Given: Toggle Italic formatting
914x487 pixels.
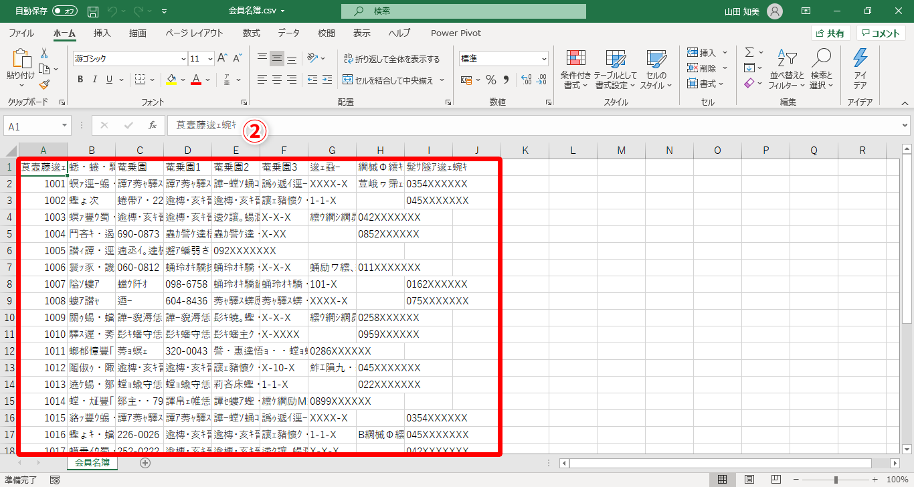Looking at the screenshot, I should click(96, 80).
